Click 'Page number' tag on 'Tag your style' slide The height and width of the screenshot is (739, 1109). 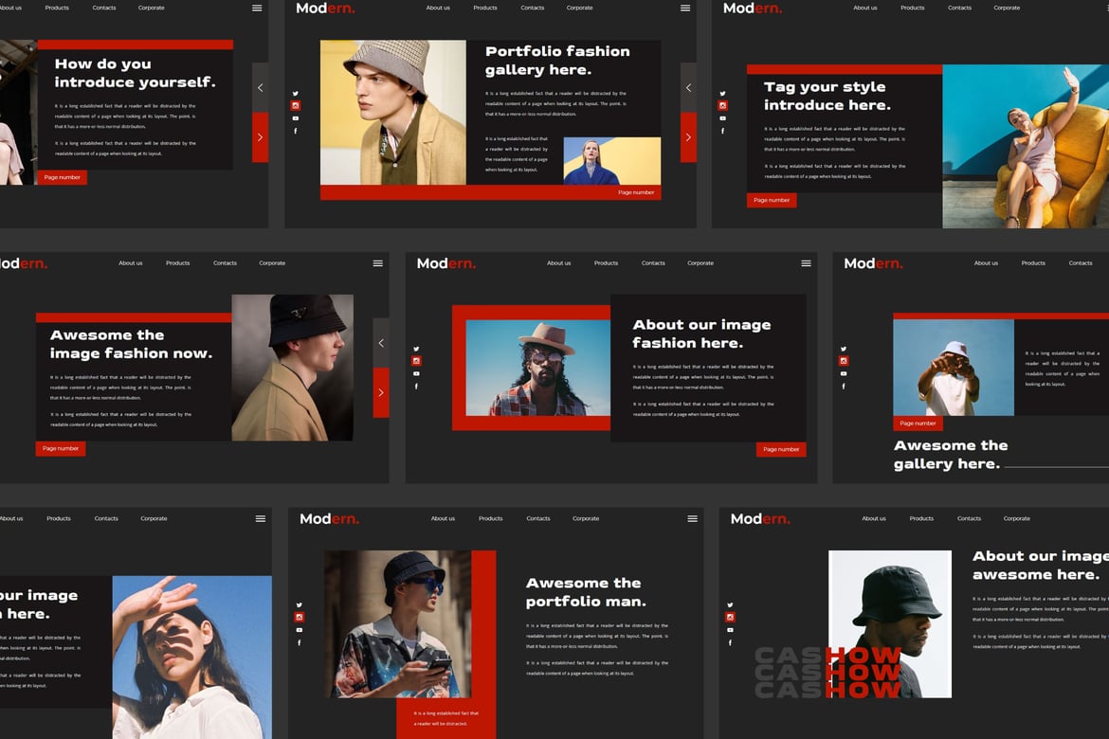click(x=772, y=200)
